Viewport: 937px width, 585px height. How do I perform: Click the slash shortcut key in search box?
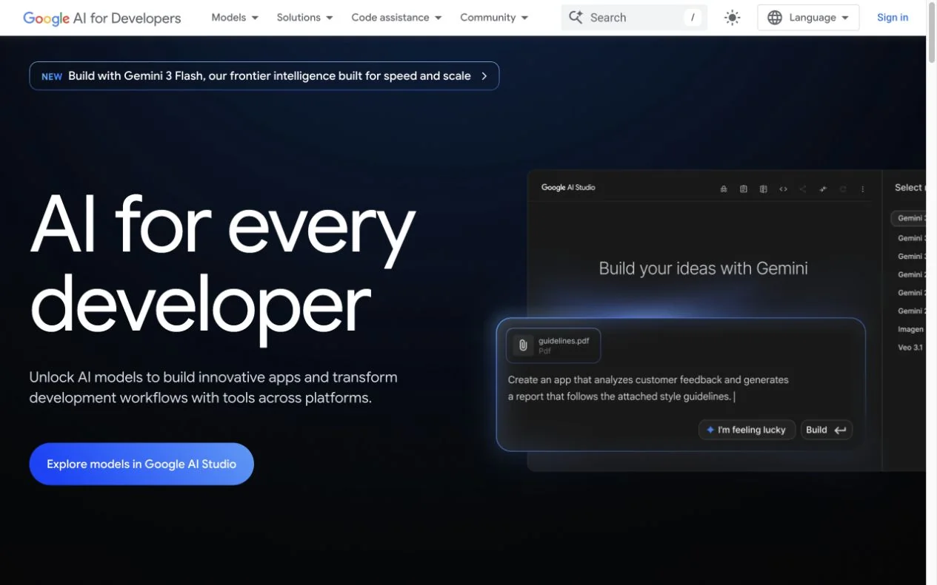coord(693,18)
